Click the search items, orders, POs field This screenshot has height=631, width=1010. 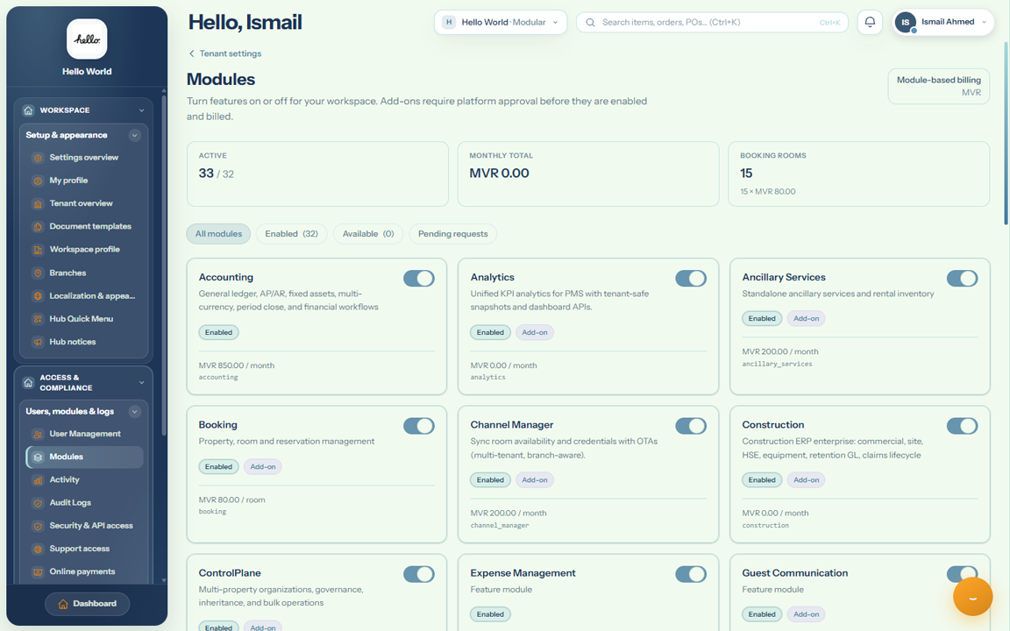coord(712,23)
